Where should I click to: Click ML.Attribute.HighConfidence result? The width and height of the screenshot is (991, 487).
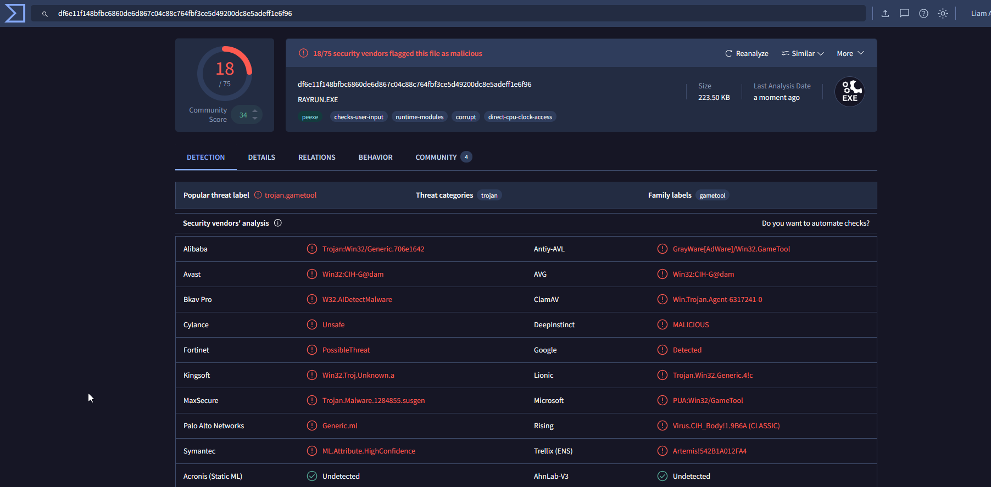point(369,451)
